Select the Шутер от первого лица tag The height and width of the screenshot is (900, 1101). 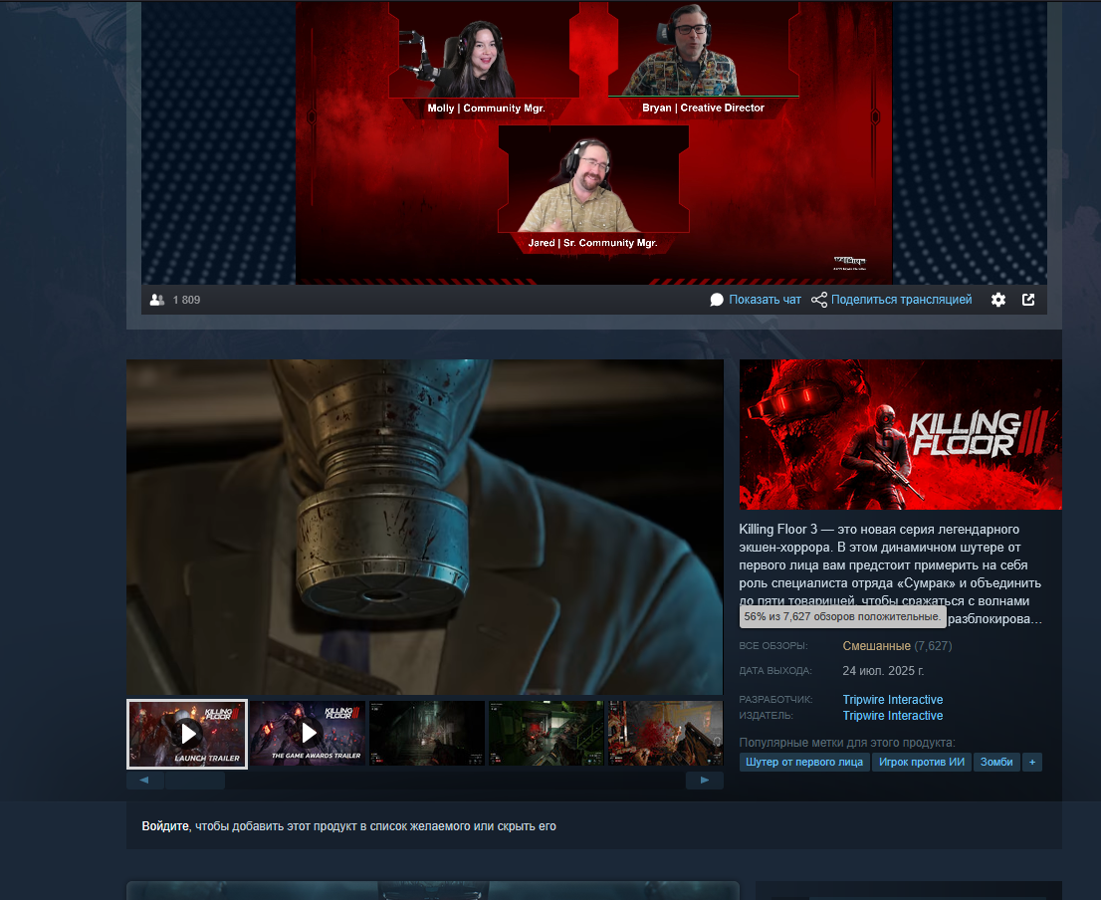click(x=804, y=762)
